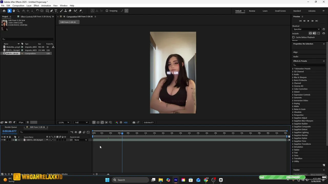Switch to the Small Screen workspace
Screen dimensions: 328x184
[x=280, y=11]
